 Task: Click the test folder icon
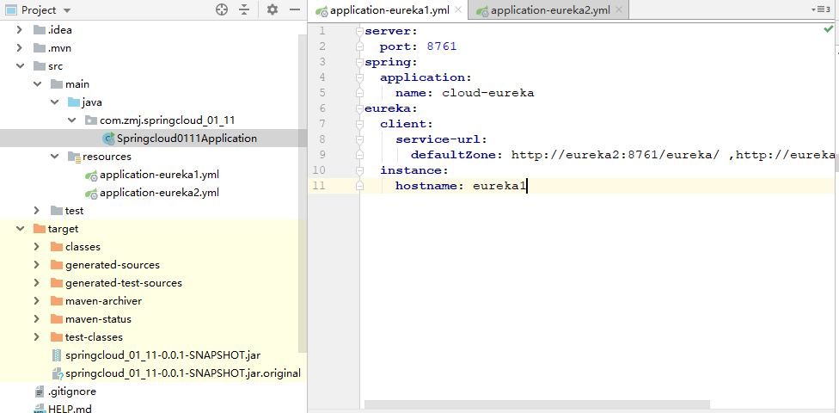[57, 211]
